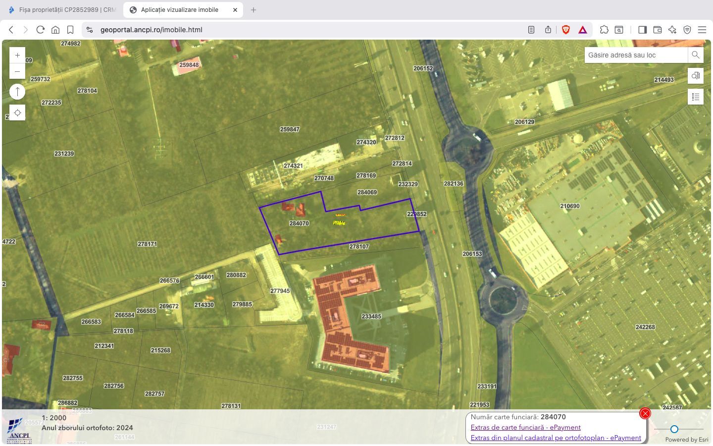Zoom out of the map

pyautogui.click(x=17, y=71)
